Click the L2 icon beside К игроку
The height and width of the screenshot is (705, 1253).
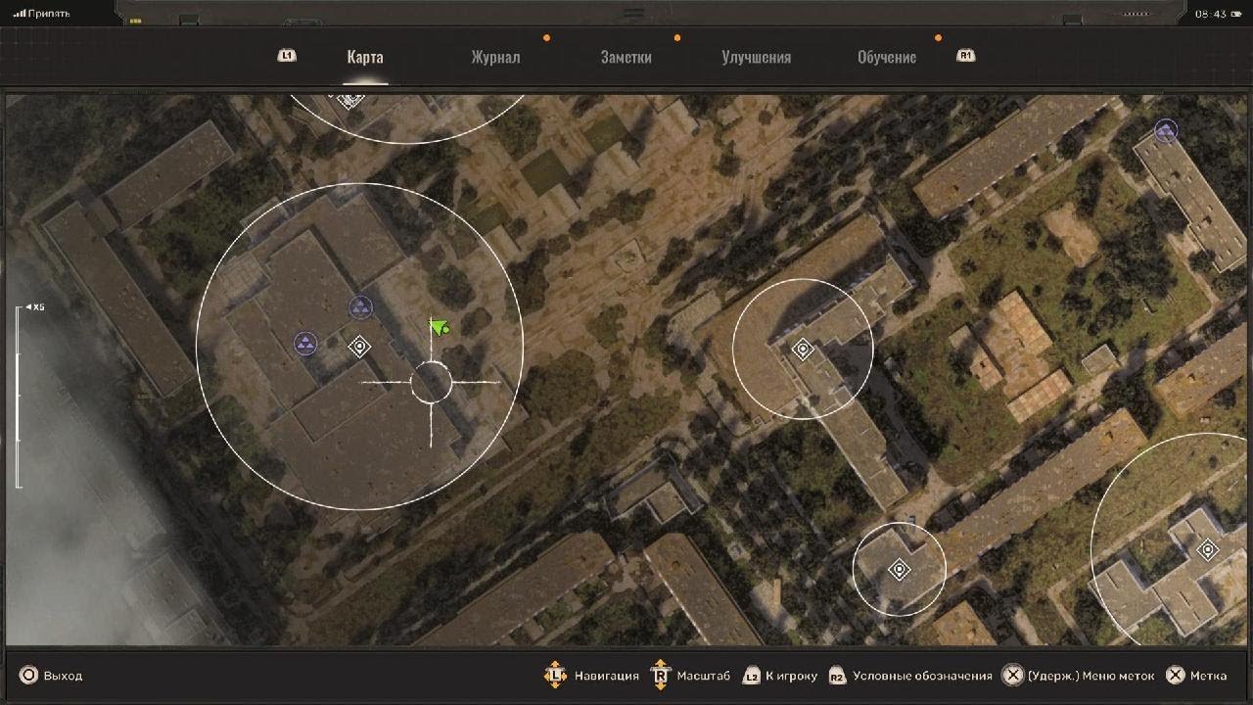point(752,676)
